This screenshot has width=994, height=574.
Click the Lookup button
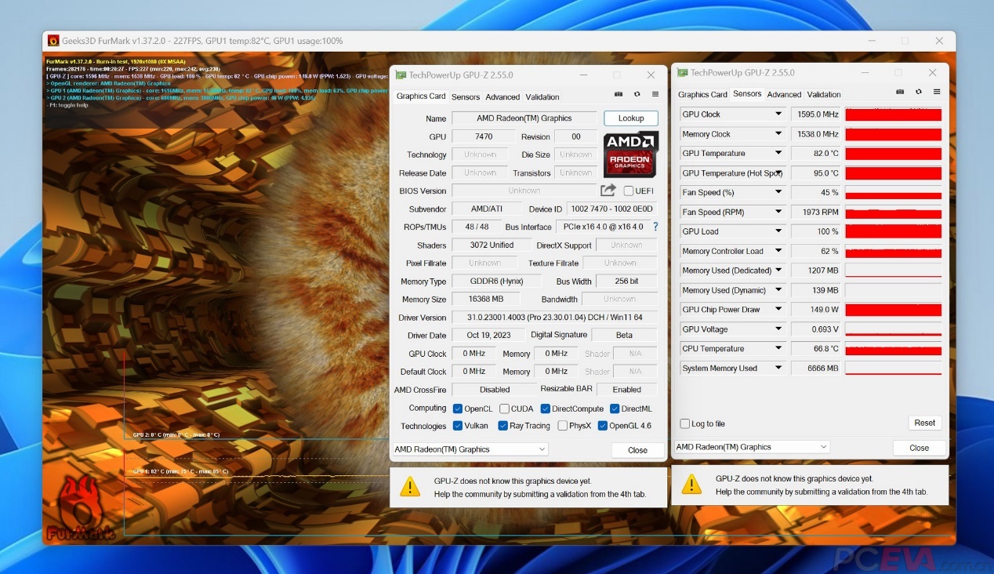pos(631,118)
